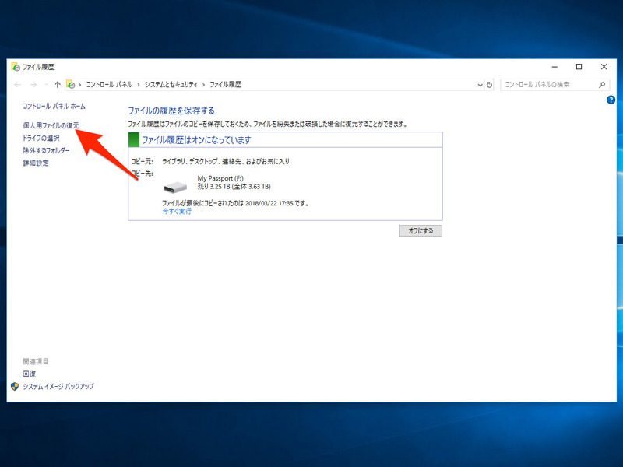Click the forward navigation arrow
The height and width of the screenshot is (467, 623).
[x=33, y=85]
